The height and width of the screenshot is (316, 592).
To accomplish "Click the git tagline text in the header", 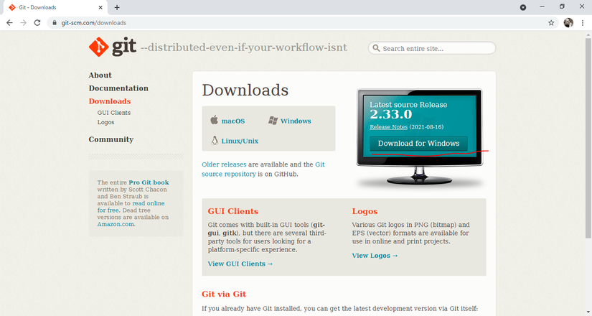I will 244,47.
